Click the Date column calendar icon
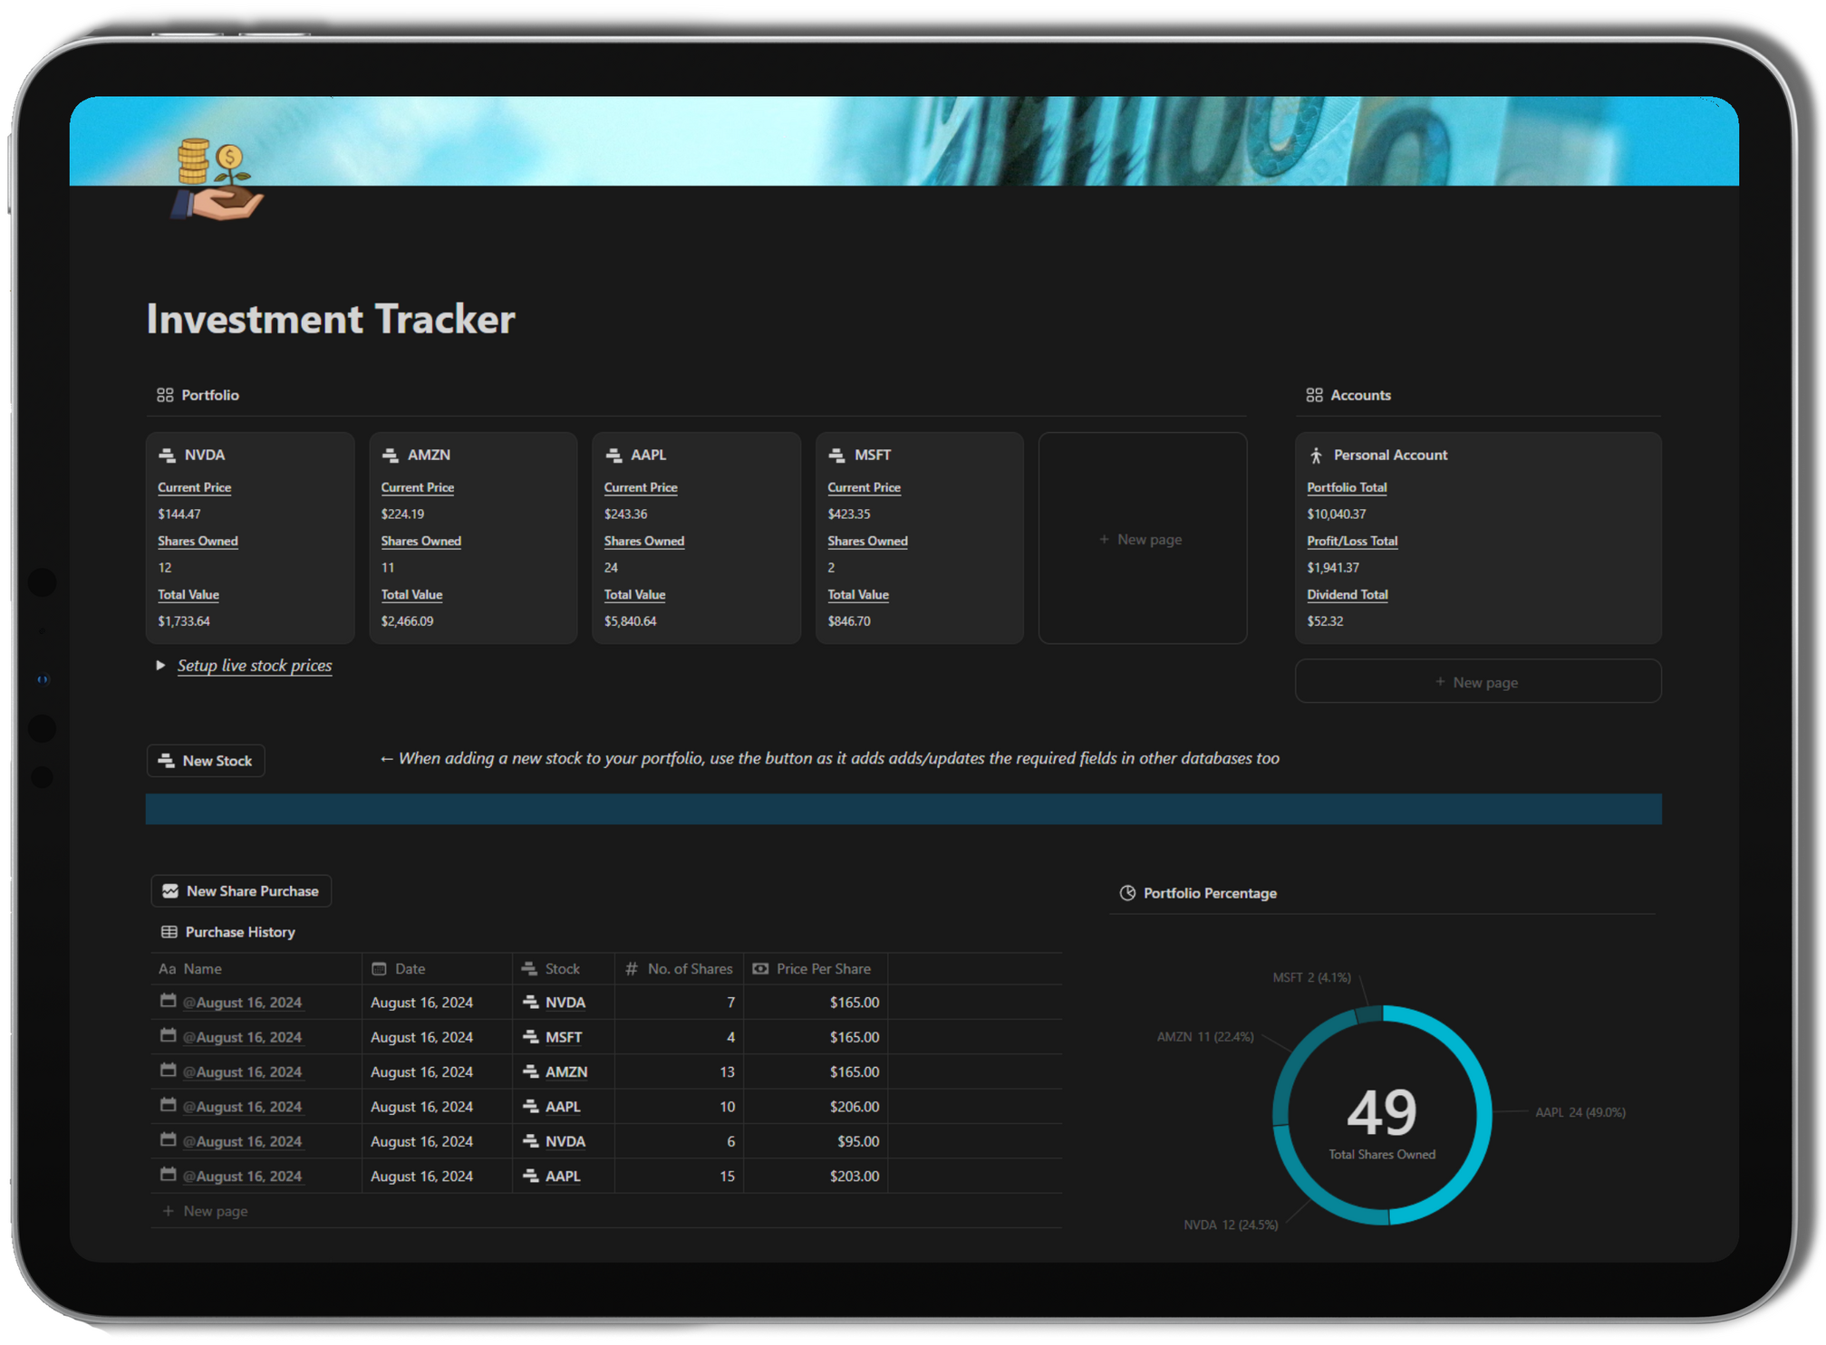This screenshot has width=1826, height=1345. coord(379,968)
